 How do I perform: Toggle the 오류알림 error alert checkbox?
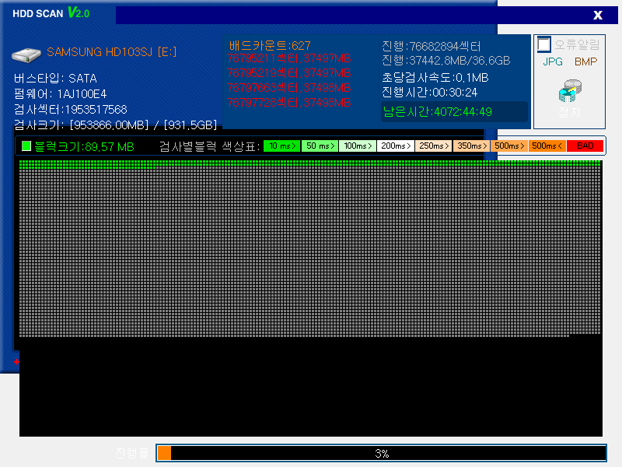pos(543,44)
